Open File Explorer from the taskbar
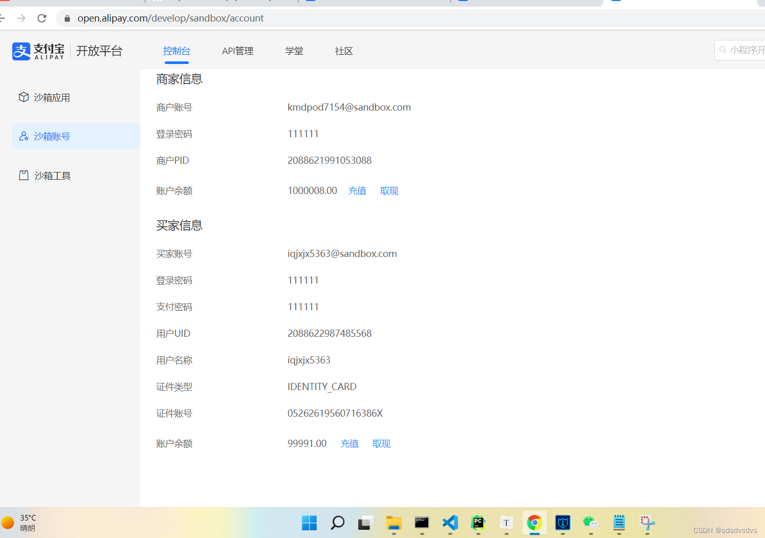The width and height of the screenshot is (765, 538). pyautogui.click(x=394, y=523)
